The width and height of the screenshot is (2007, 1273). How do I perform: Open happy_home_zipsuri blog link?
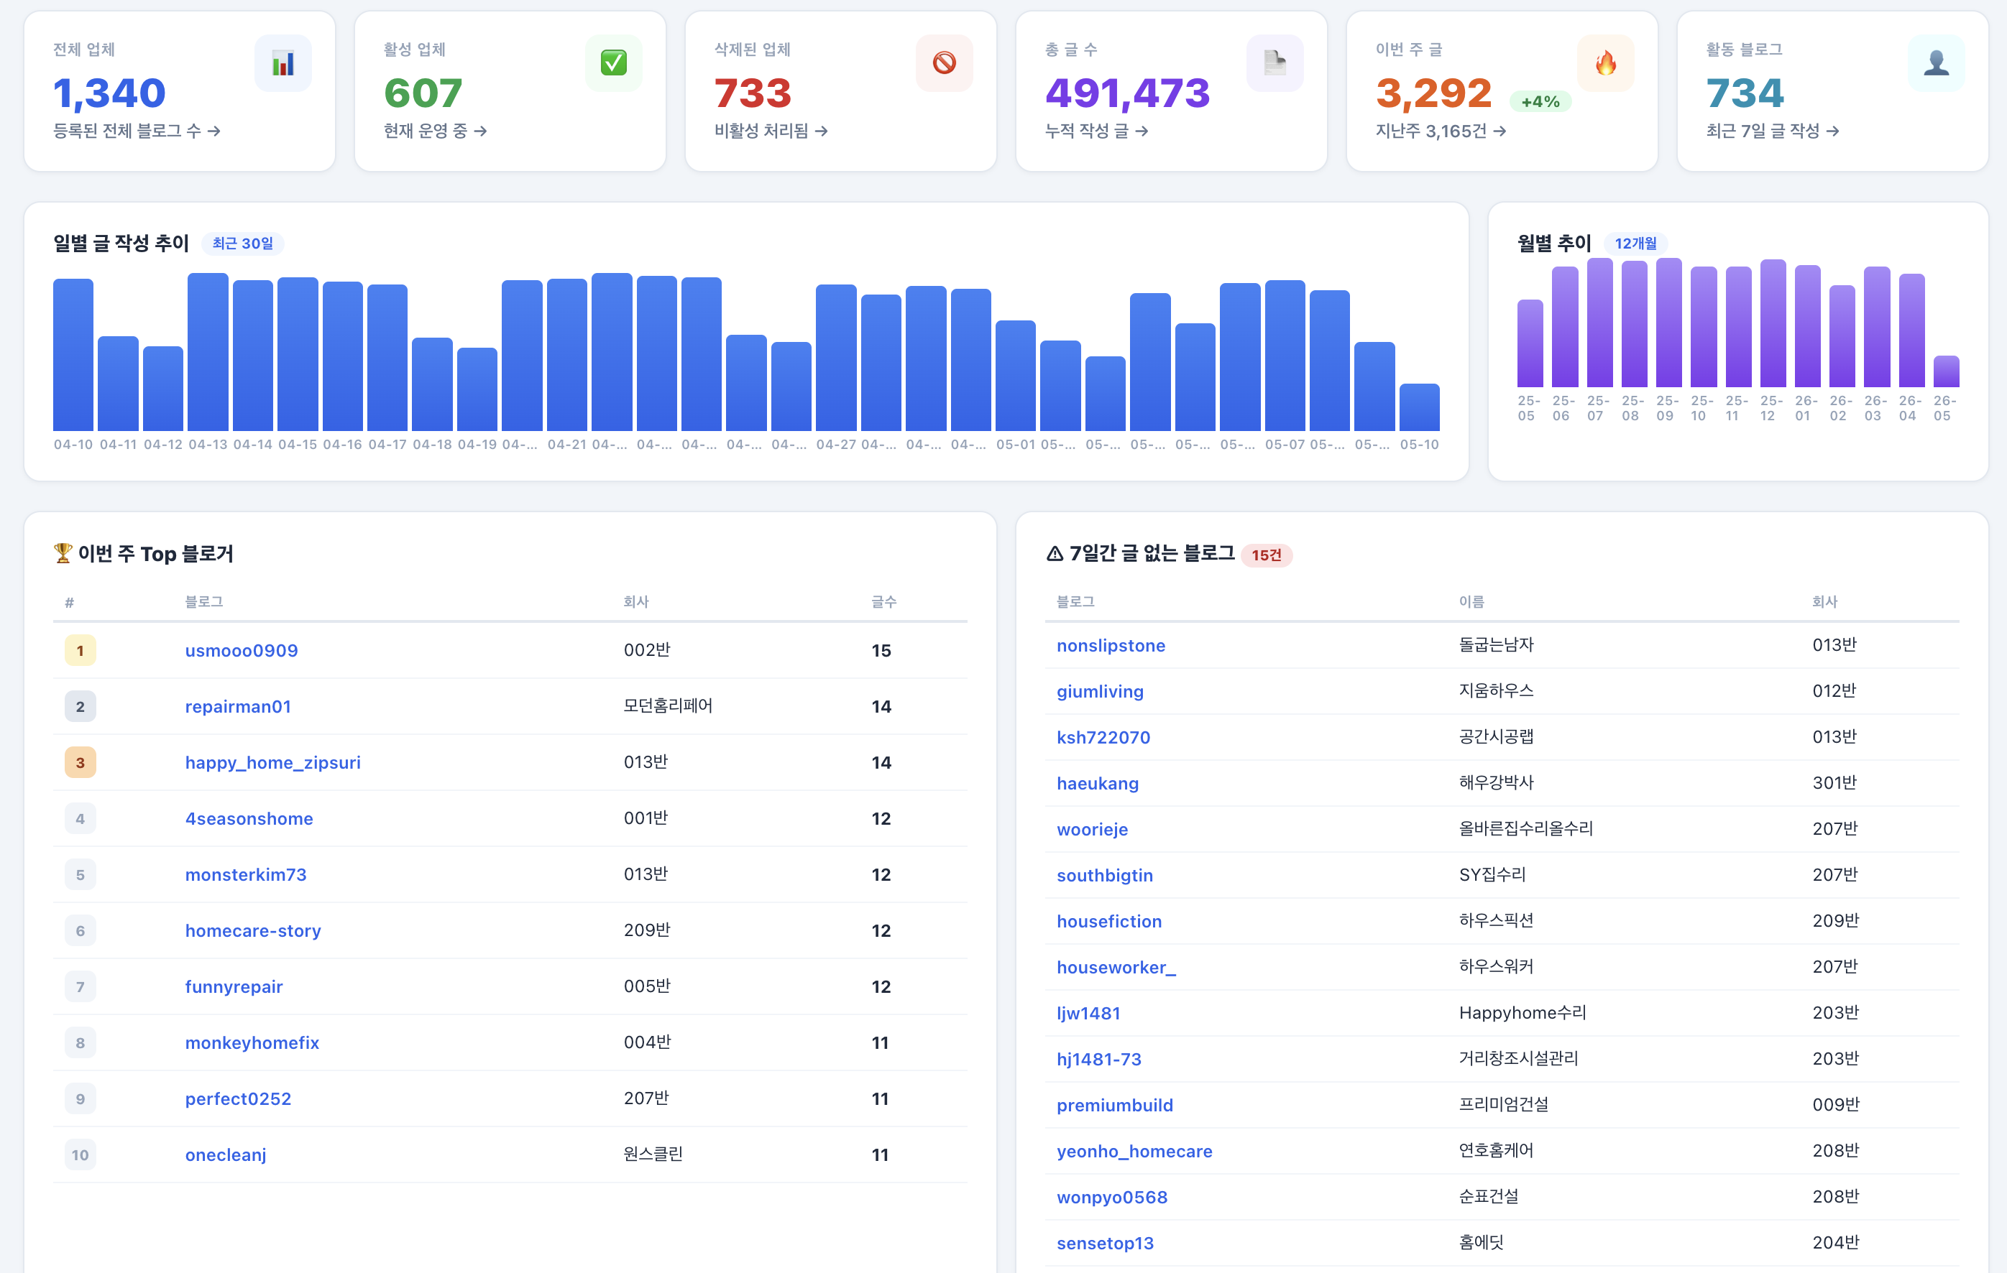[272, 763]
